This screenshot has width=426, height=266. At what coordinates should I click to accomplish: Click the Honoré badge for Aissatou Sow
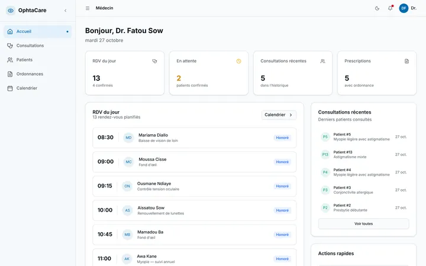tap(282, 210)
